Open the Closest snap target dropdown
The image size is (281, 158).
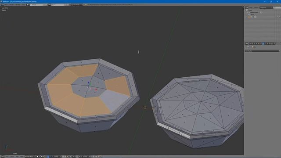86,156
